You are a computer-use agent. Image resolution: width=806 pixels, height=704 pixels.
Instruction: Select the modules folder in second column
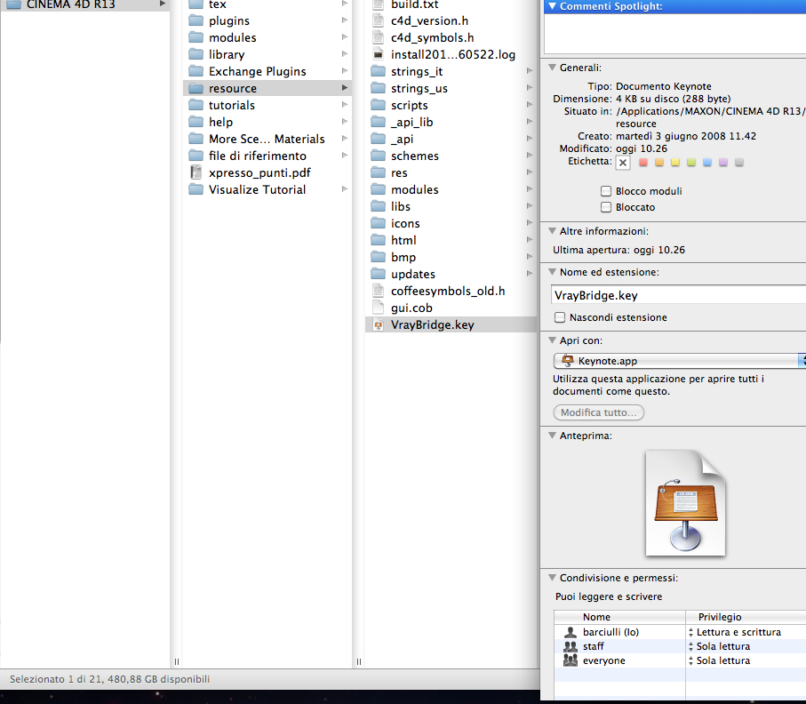coord(267,37)
